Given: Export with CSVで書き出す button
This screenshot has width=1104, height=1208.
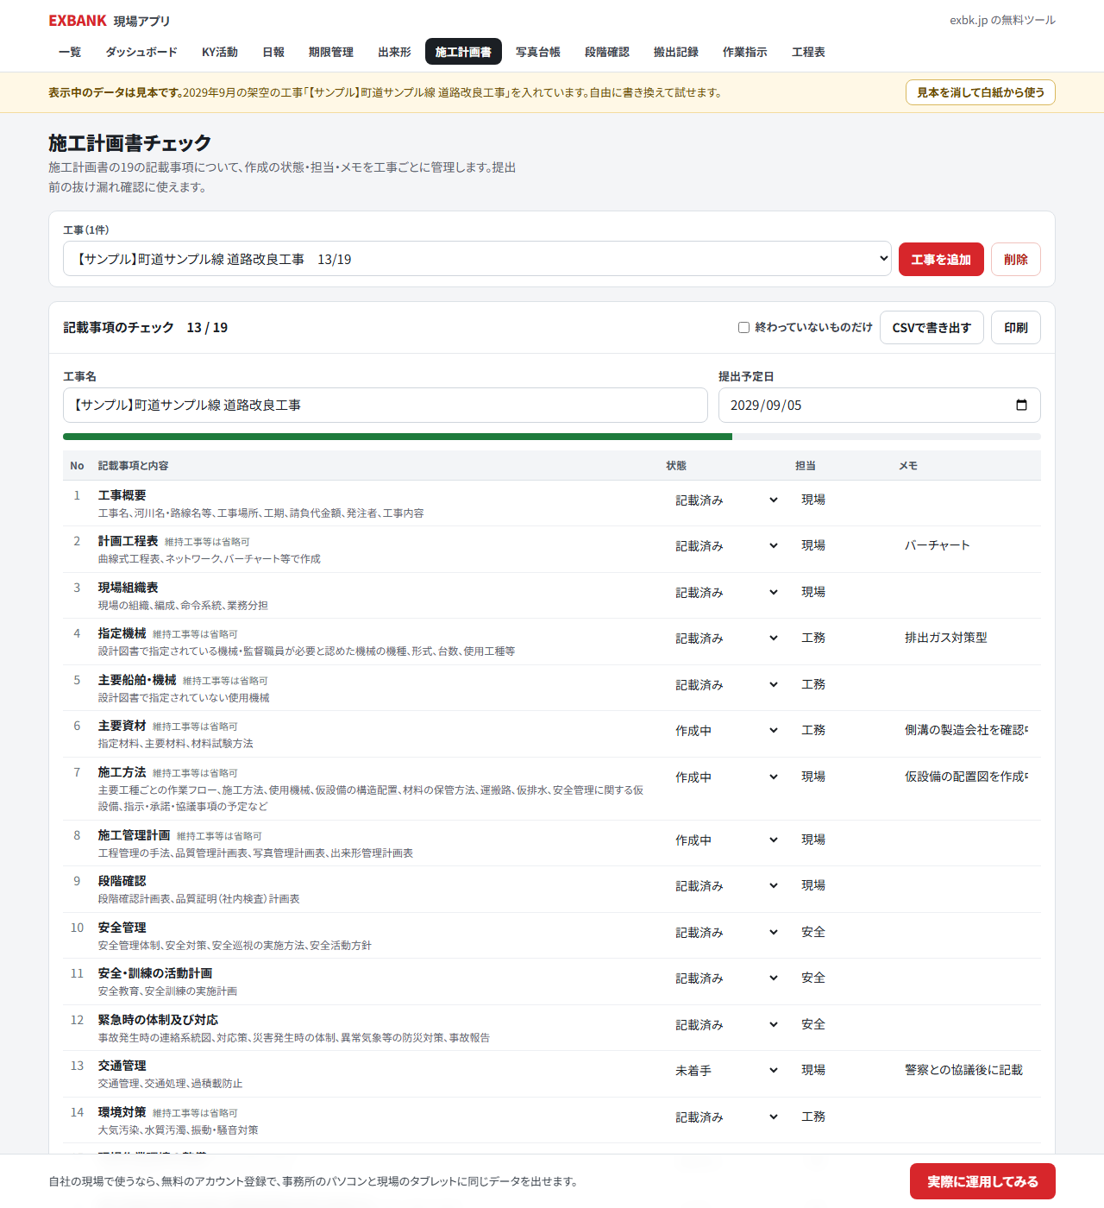Looking at the screenshot, I should pos(931,328).
